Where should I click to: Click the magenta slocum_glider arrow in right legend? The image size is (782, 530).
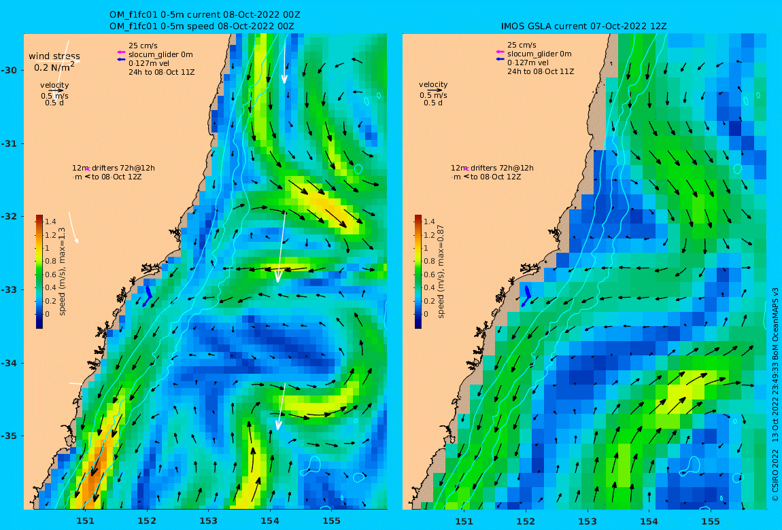click(500, 52)
